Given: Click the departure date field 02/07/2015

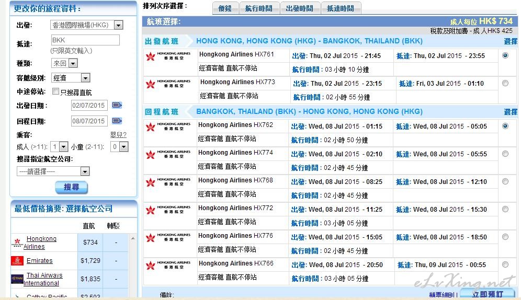Looking at the screenshot, I should click(89, 106).
